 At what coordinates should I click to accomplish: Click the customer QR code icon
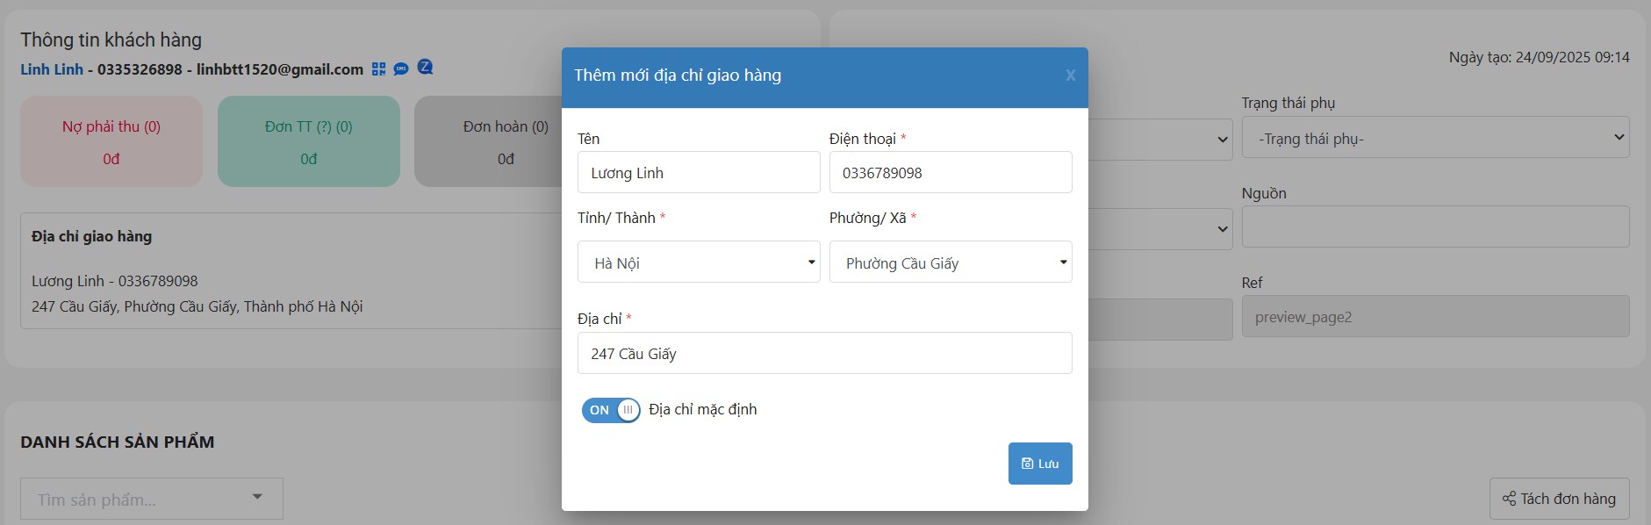pos(378,68)
